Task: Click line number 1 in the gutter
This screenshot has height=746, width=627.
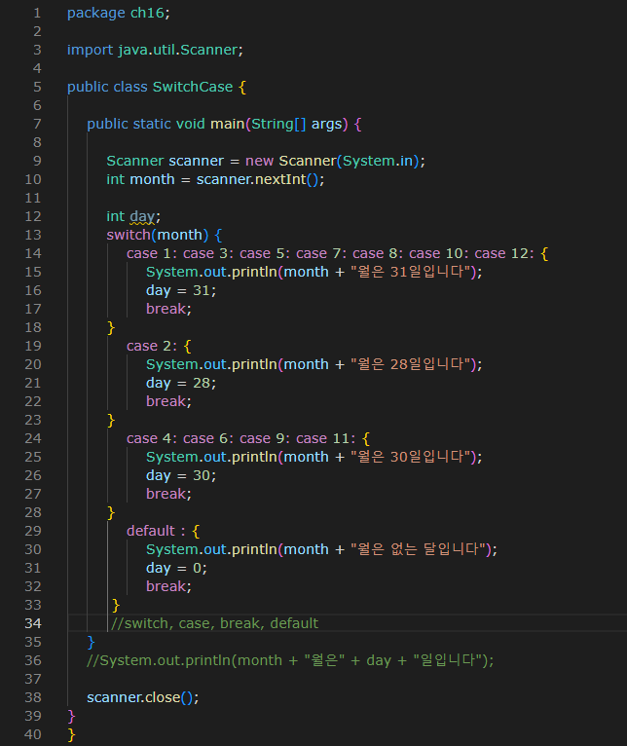Action: (x=37, y=13)
